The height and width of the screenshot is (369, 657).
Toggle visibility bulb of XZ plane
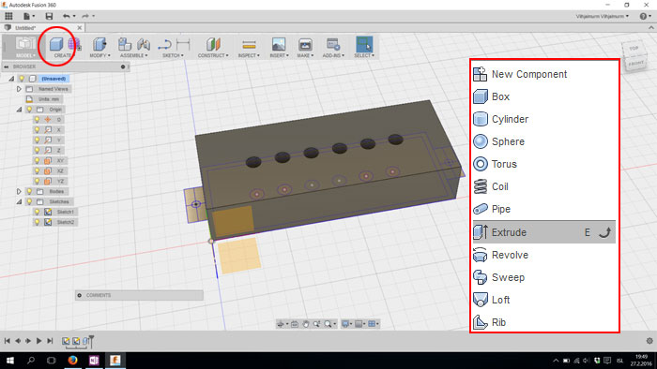[37, 170]
